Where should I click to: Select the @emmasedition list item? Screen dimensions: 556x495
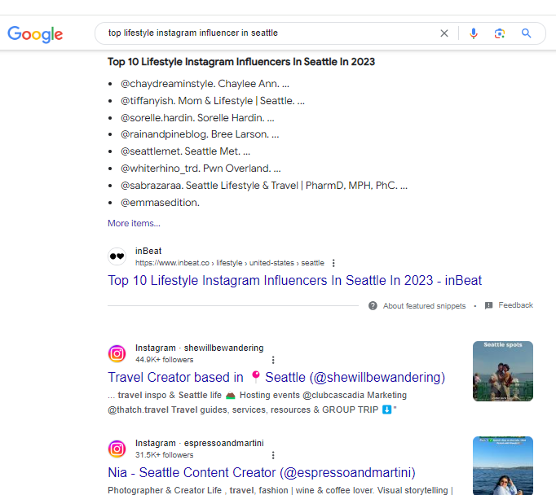click(x=160, y=203)
